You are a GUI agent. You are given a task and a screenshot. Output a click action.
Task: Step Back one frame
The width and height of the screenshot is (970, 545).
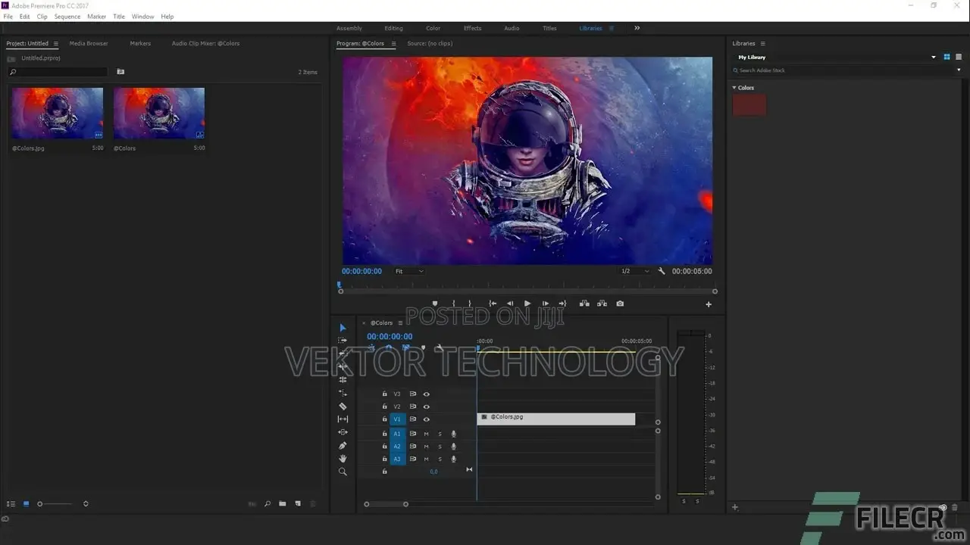coord(510,304)
